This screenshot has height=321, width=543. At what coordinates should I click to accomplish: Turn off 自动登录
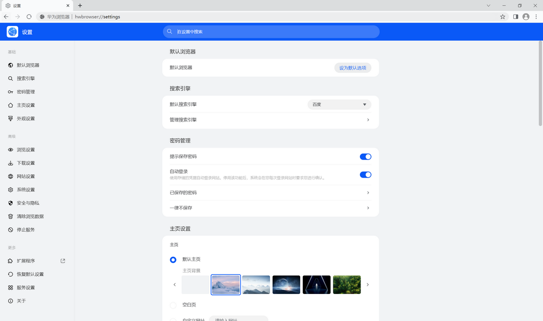(366, 175)
